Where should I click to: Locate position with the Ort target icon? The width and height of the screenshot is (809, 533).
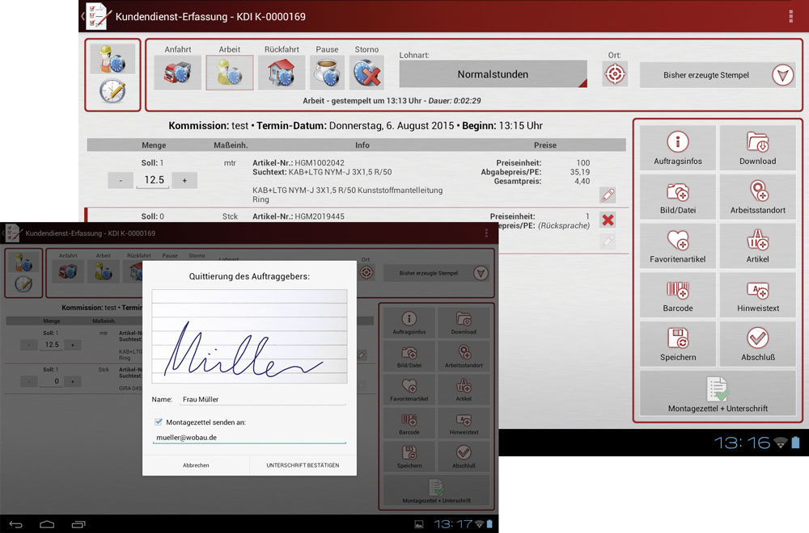pyautogui.click(x=615, y=74)
